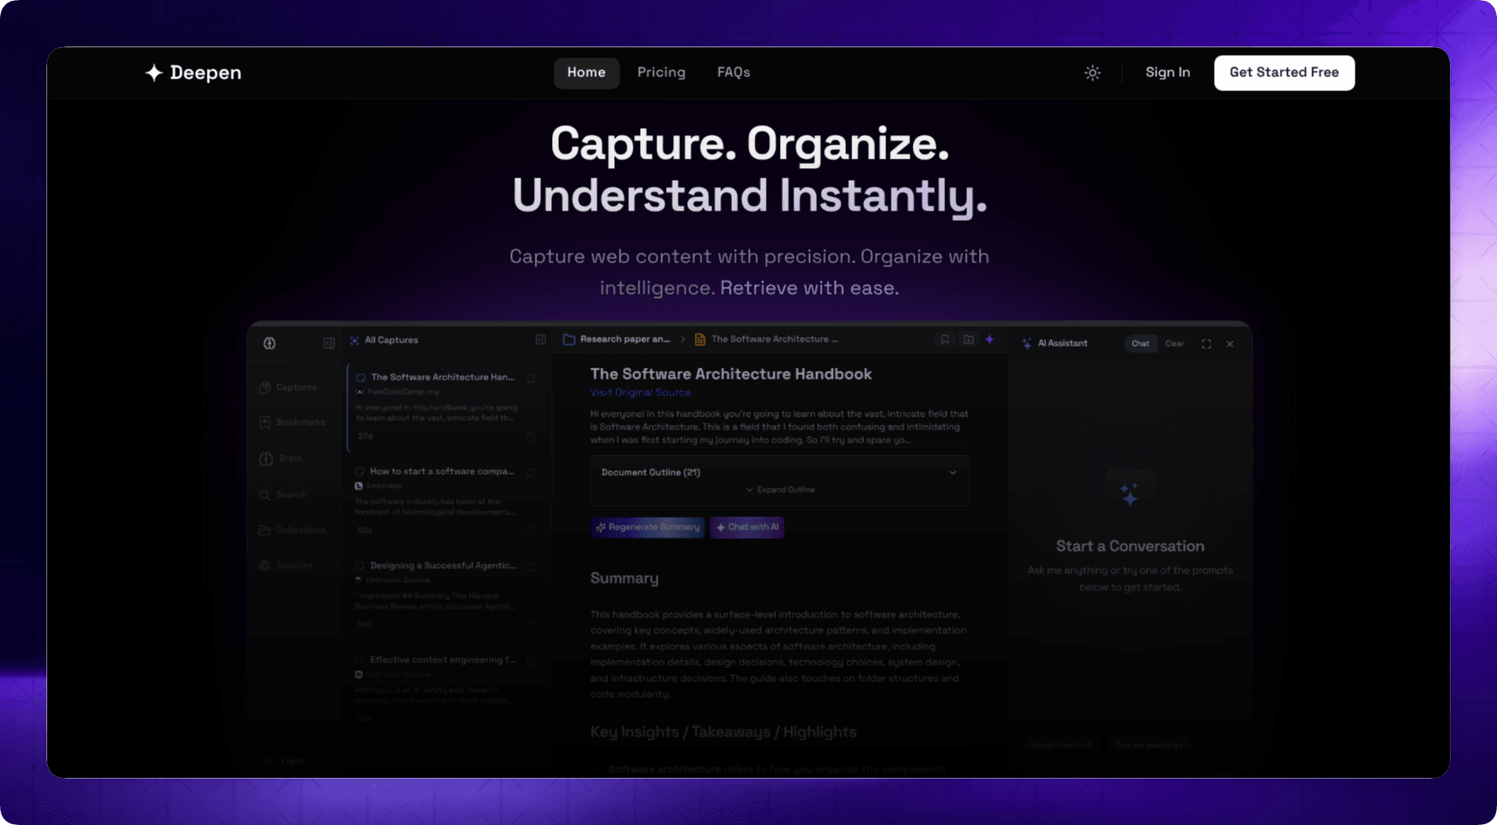This screenshot has width=1497, height=825.
Task: Switch to Light mode in the sidebar footer
Action: click(283, 761)
